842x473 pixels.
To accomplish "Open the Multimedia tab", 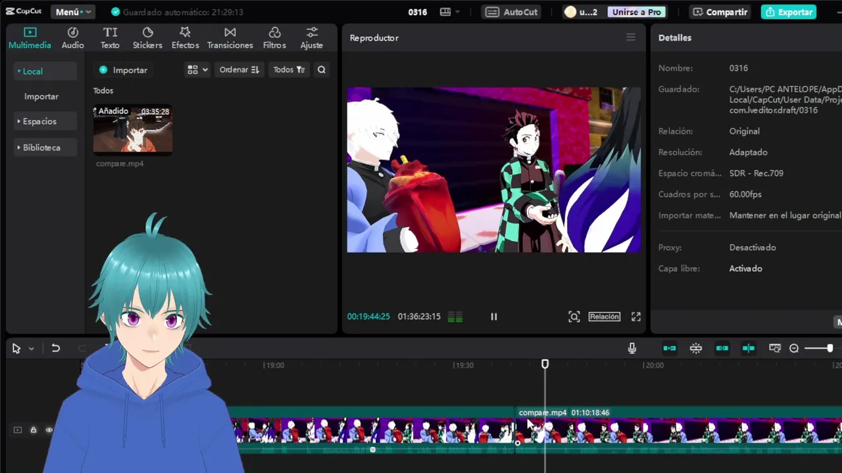I will pyautogui.click(x=30, y=38).
